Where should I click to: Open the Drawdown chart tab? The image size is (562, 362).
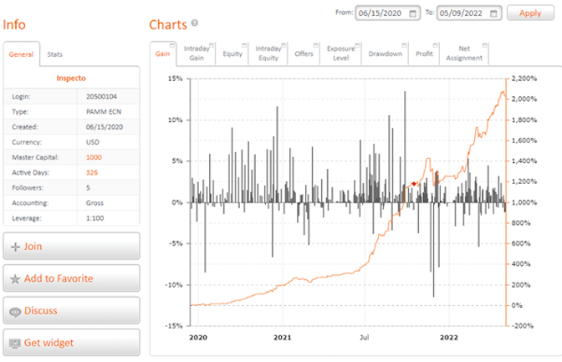click(x=386, y=54)
